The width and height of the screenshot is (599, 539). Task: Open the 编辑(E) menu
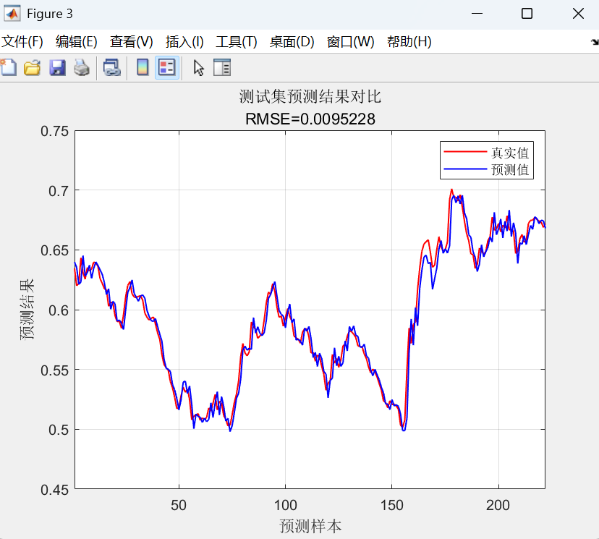click(77, 42)
